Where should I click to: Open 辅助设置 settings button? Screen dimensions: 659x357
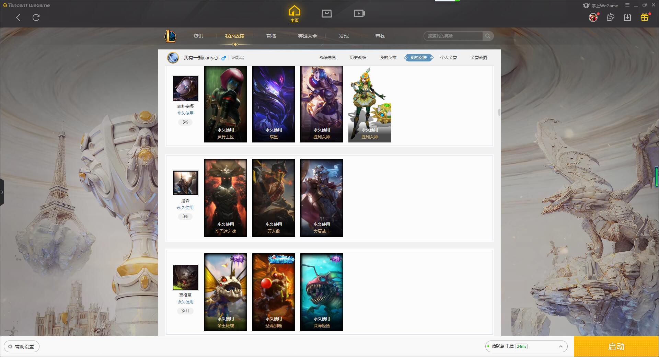22,347
